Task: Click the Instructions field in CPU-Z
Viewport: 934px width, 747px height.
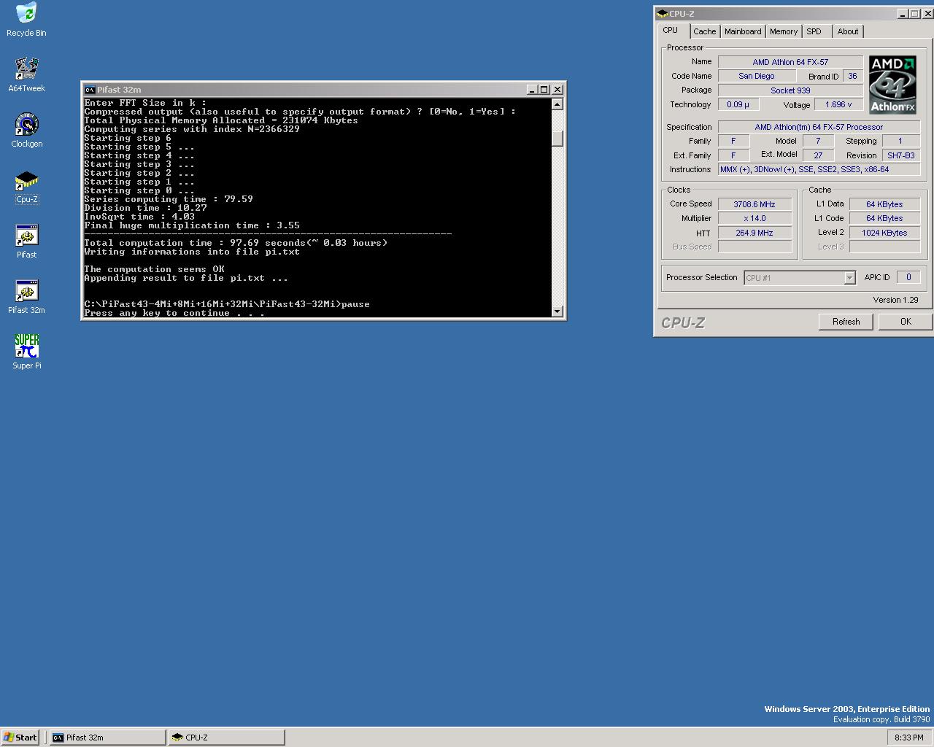Action: [819, 169]
